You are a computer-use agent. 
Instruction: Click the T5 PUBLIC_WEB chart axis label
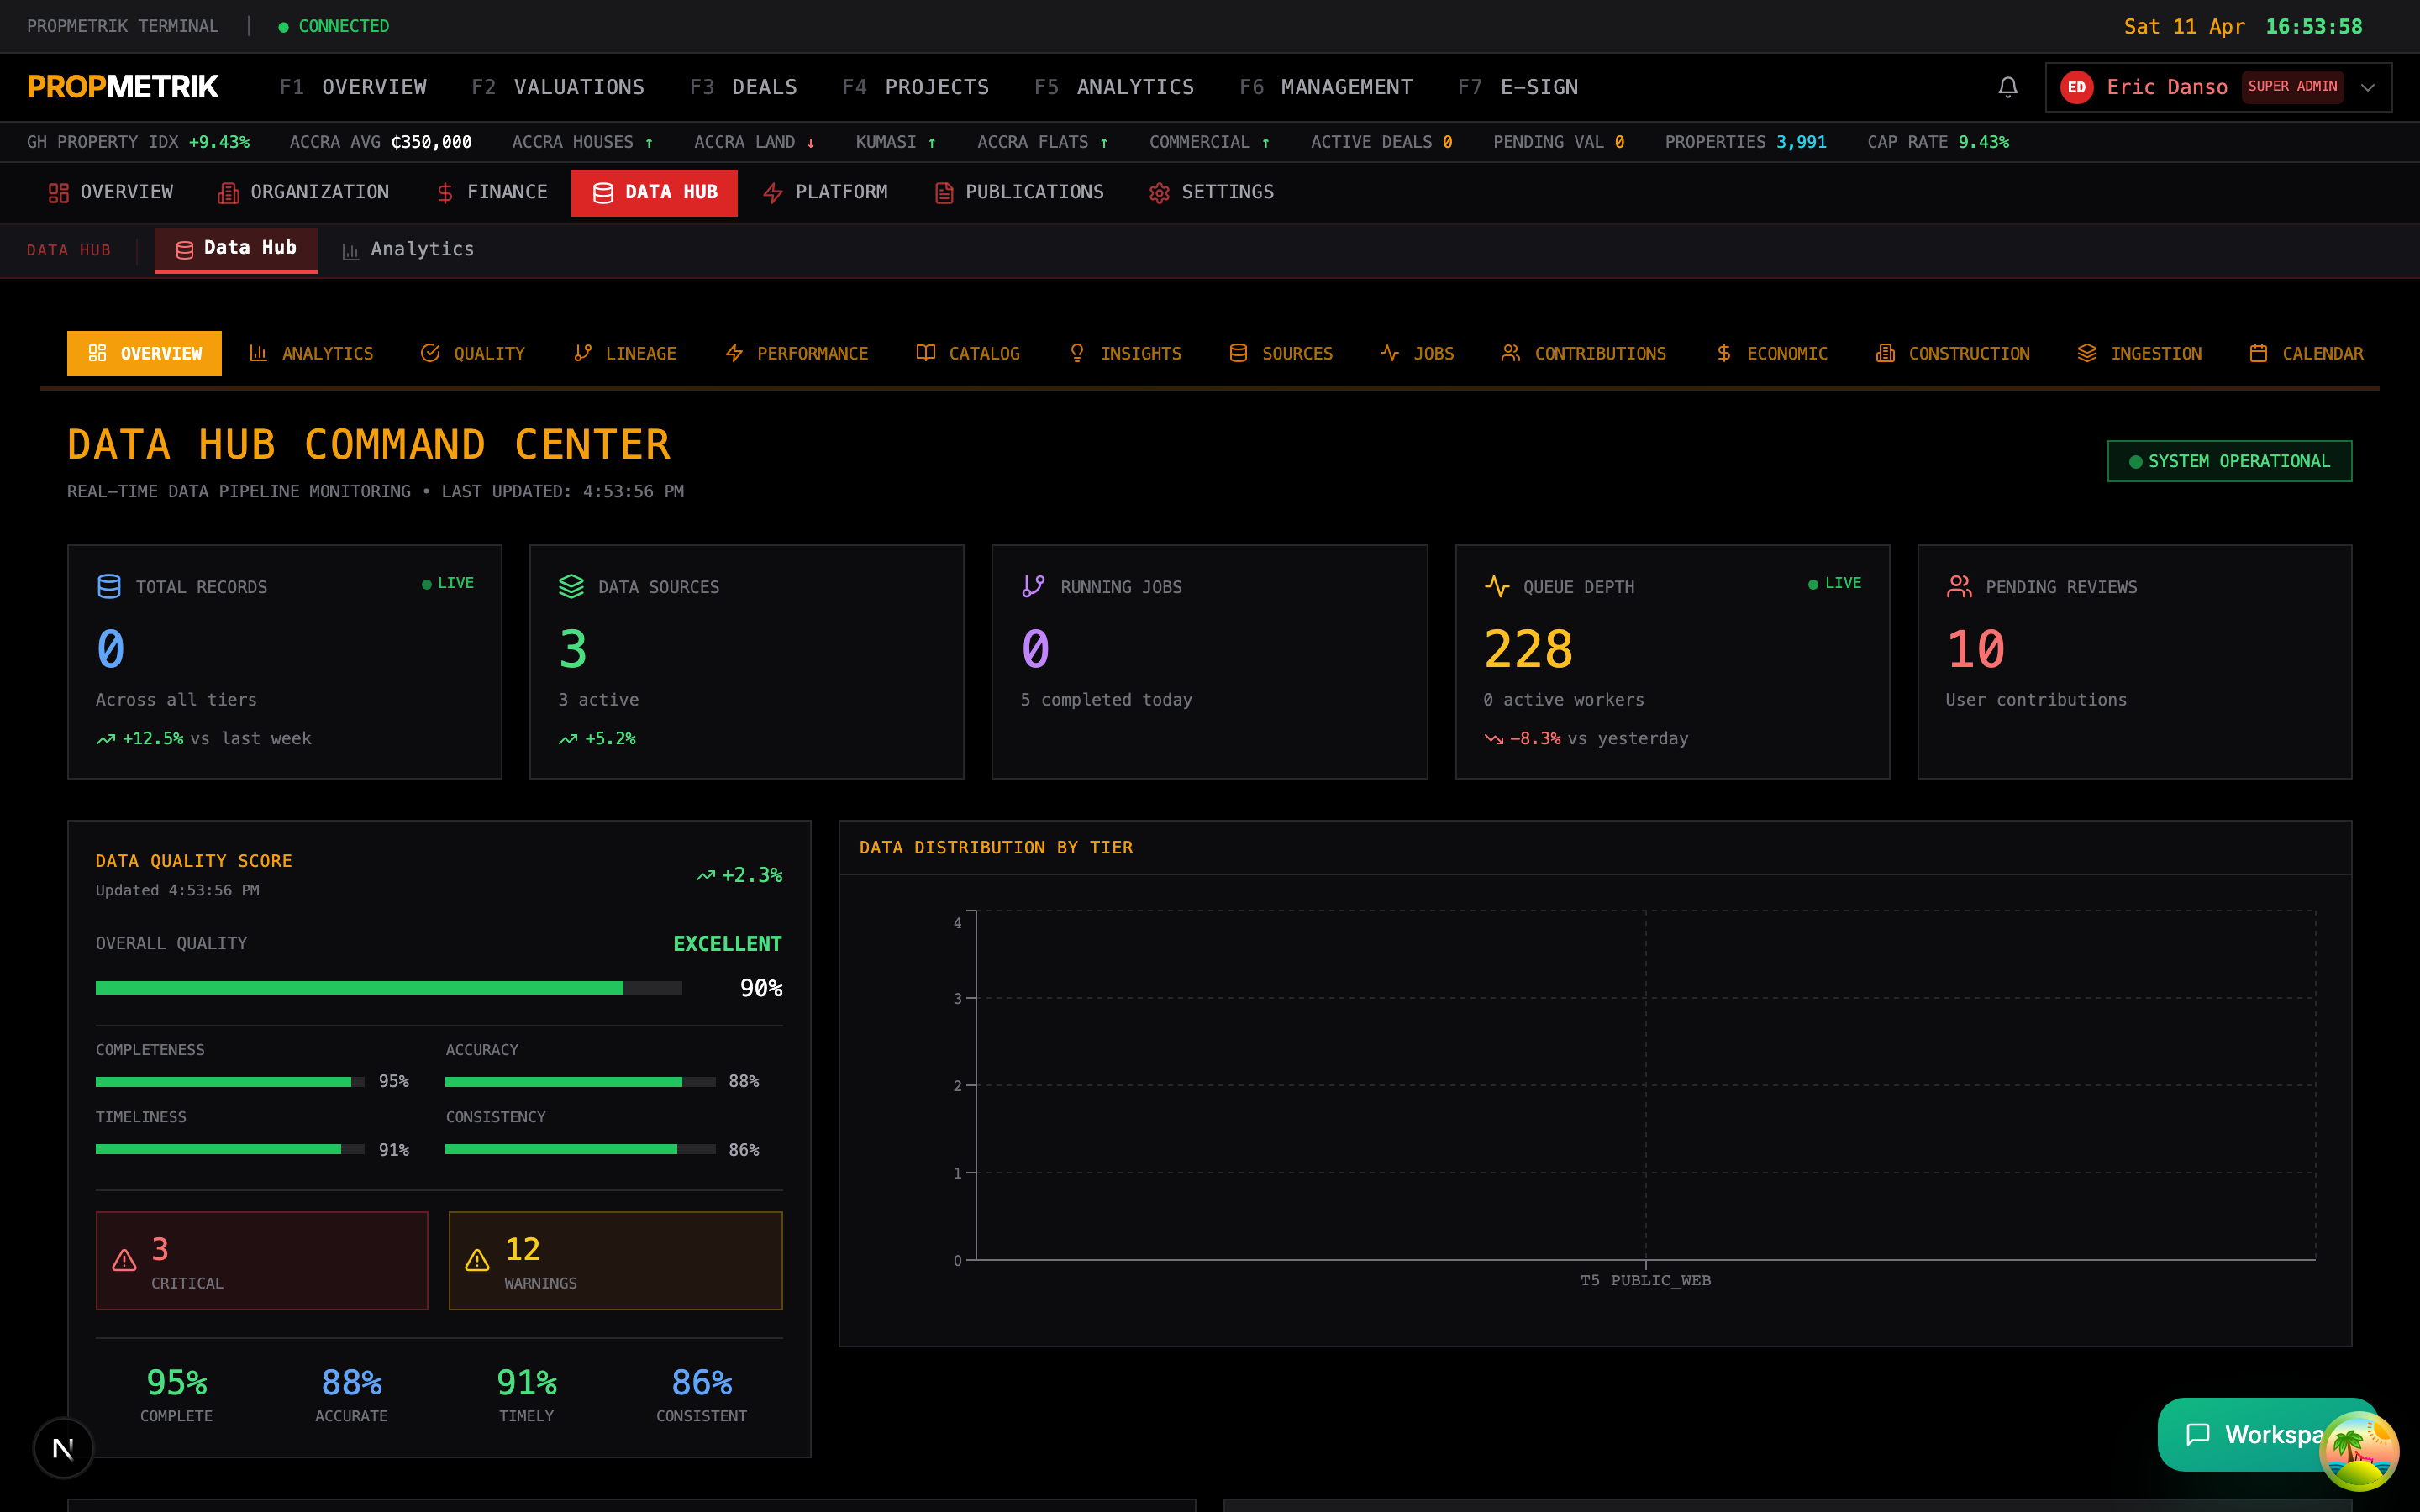(1645, 1280)
